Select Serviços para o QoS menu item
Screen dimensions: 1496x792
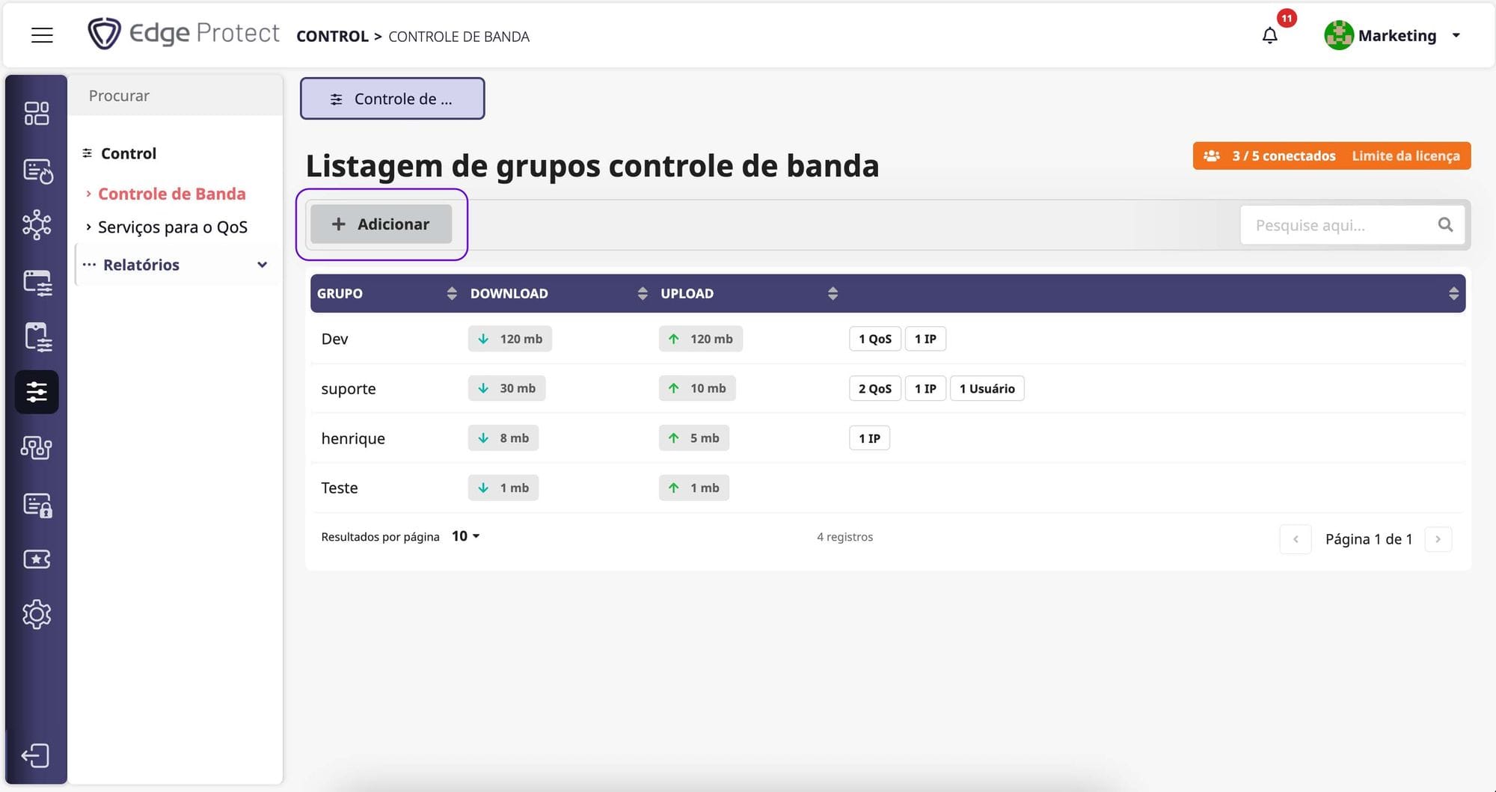[x=172, y=227]
